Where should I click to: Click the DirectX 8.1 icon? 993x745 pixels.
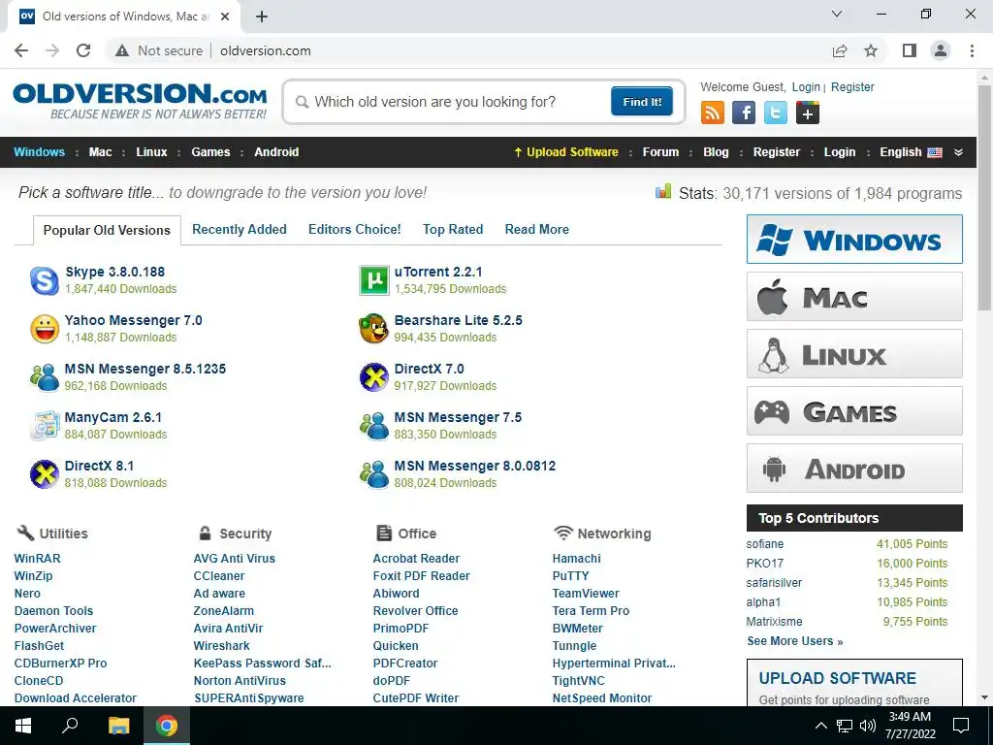click(45, 474)
